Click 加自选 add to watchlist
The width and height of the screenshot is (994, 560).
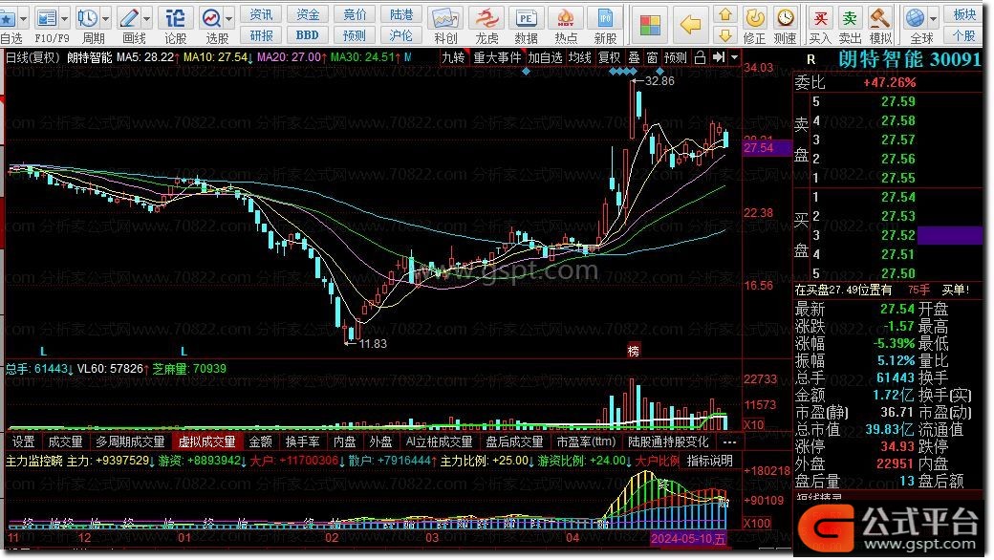pyautogui.click(x=545, y=57)
